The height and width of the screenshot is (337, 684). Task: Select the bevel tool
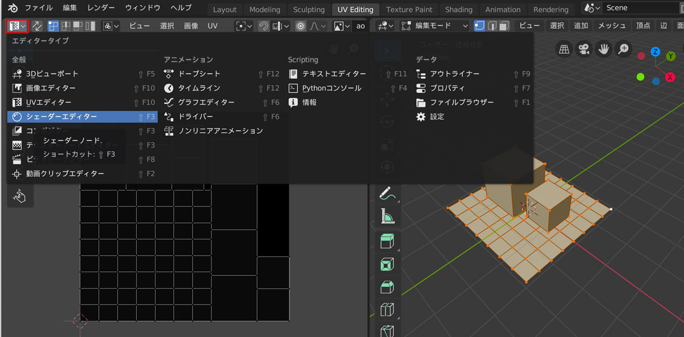click(x=386, y=286)
